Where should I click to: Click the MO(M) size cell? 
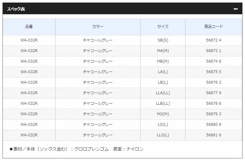[163, 114]
